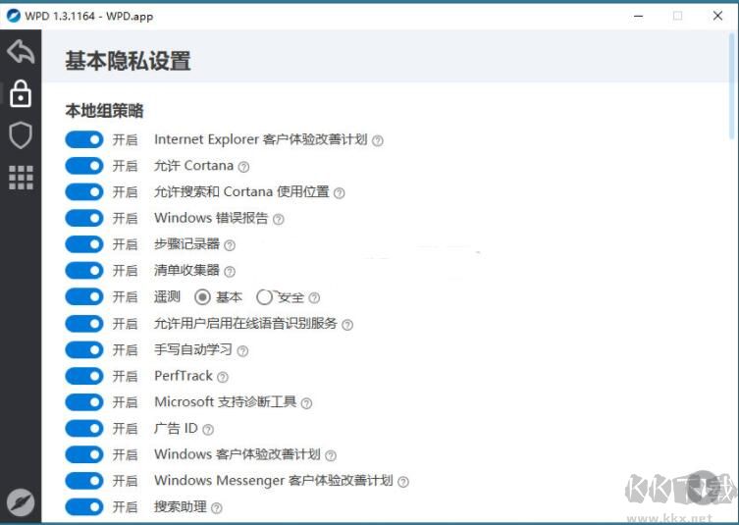The image size is (739, 525).
Task: Minimize the WPD window
Action: pos(639,16)
